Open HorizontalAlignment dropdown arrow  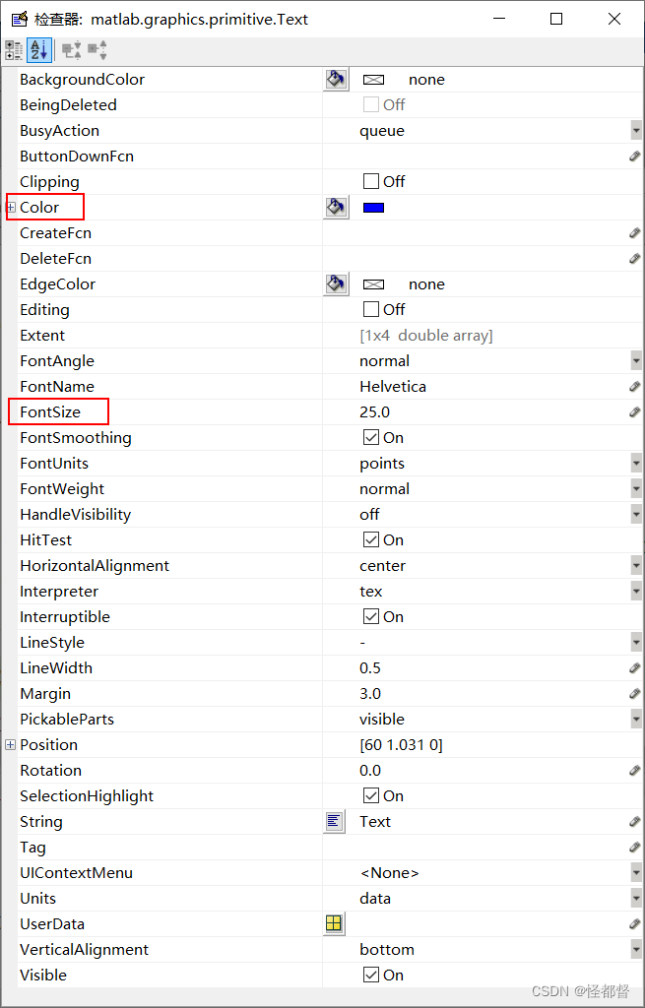[x=636, y=566]
